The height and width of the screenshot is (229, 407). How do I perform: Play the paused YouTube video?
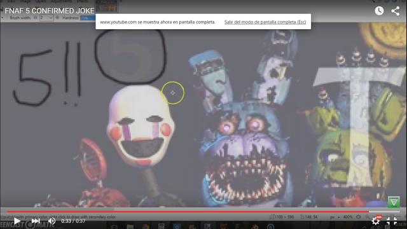pos(17,221)
